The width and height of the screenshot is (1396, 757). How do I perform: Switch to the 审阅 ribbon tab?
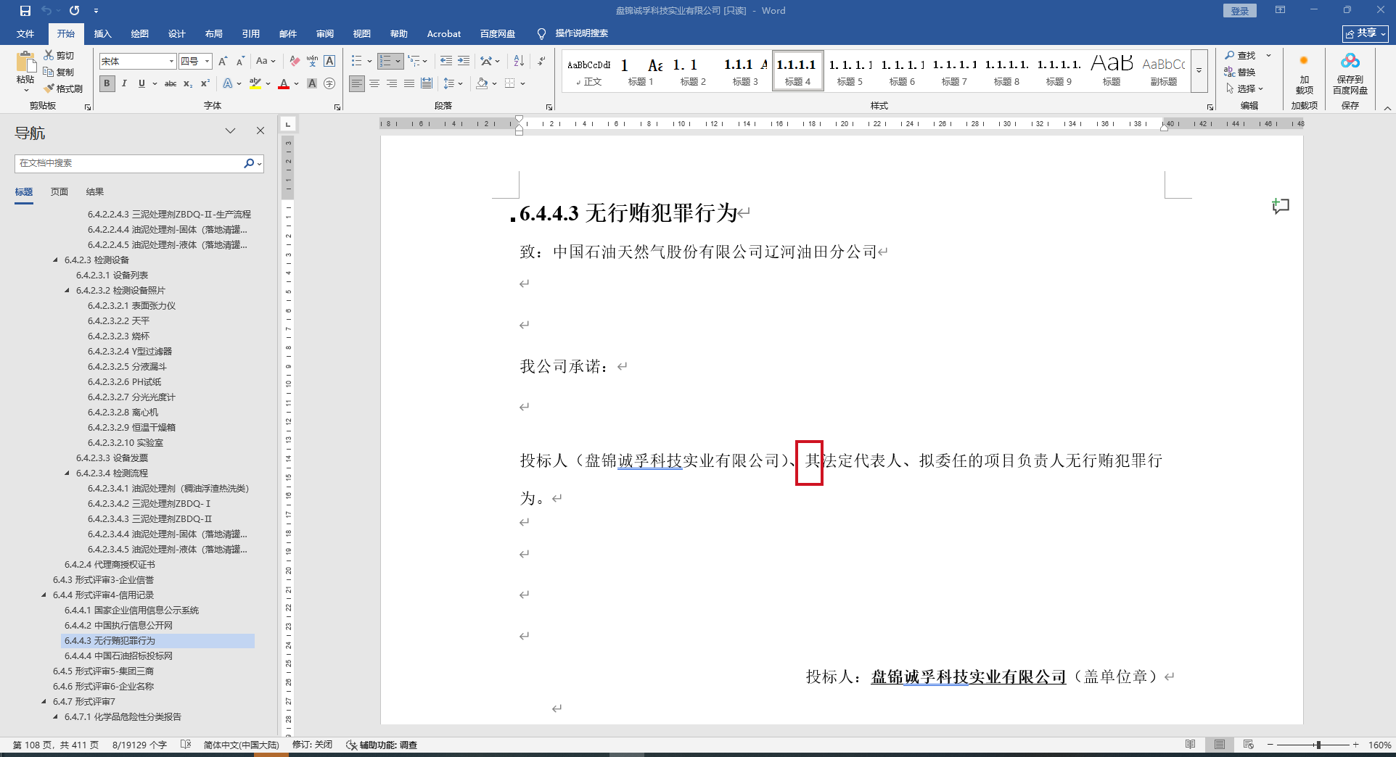[x=325, y=33]
